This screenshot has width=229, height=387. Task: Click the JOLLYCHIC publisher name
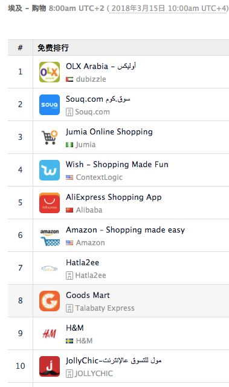pos(94,374)
